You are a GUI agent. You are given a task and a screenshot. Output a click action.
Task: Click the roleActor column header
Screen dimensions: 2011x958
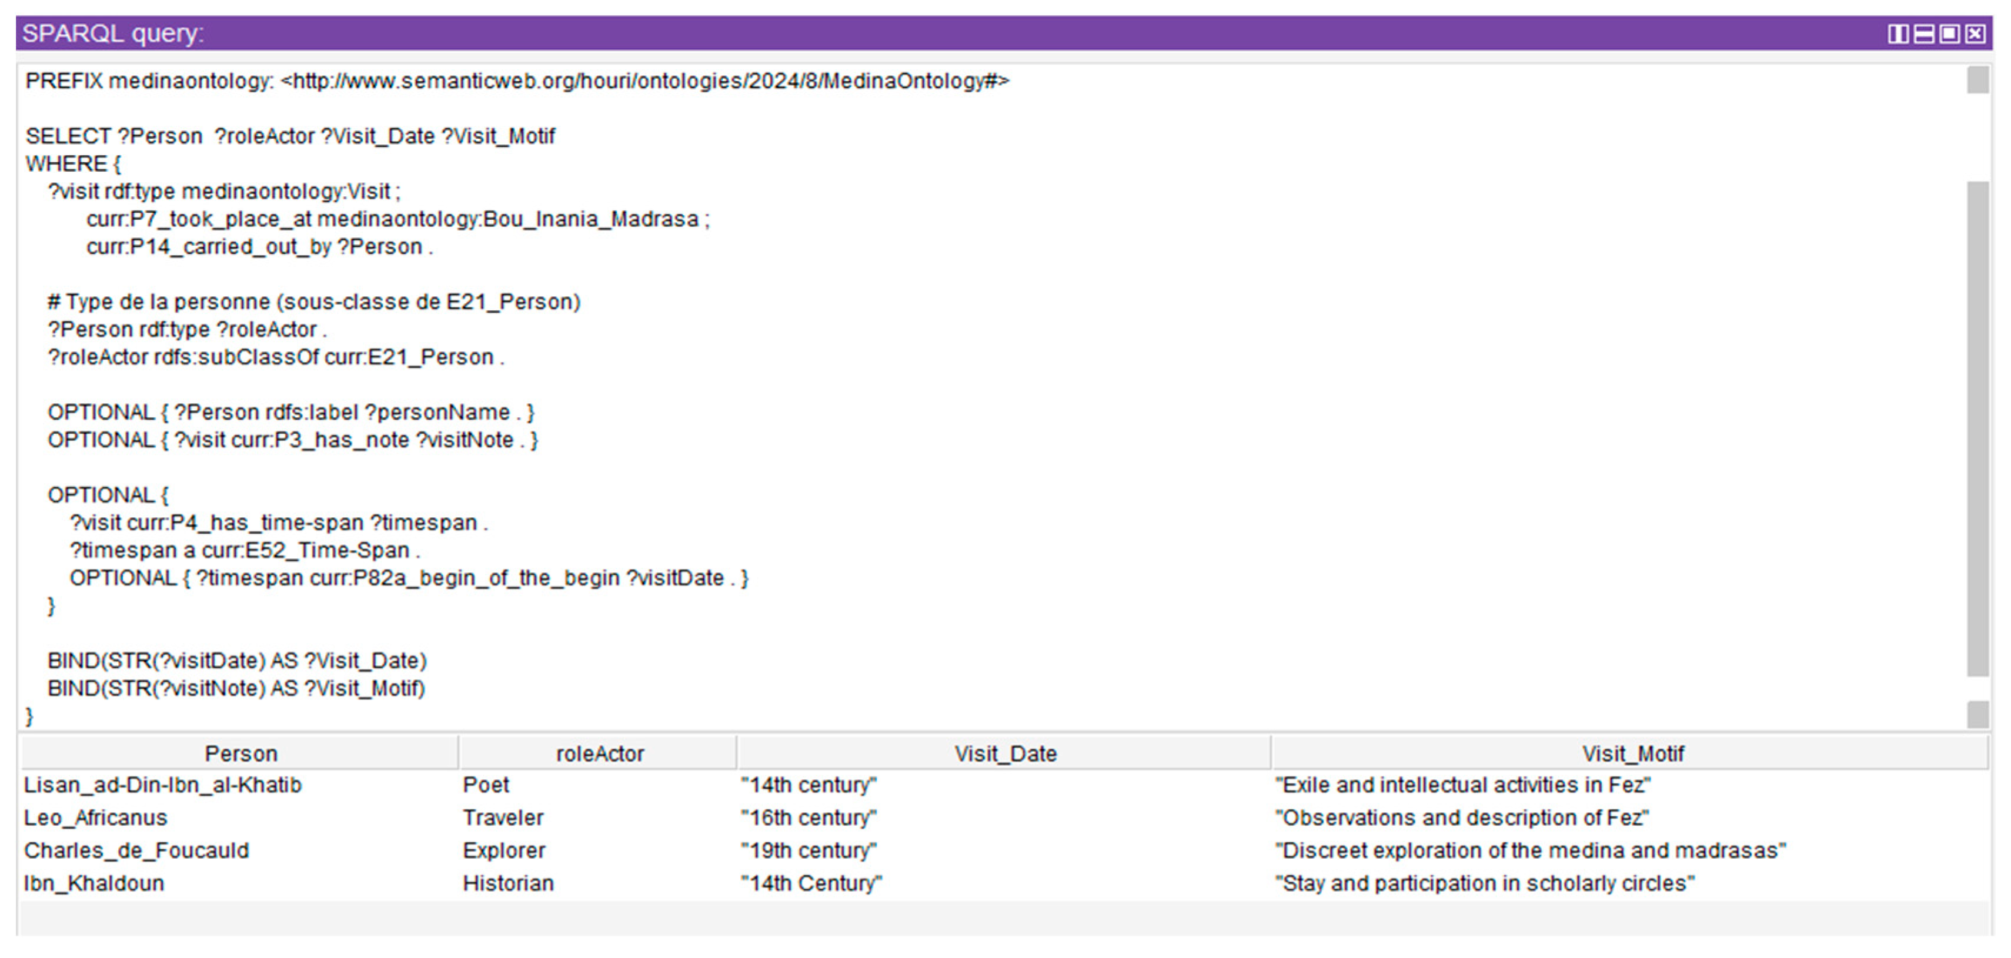[x=600, y=753]
